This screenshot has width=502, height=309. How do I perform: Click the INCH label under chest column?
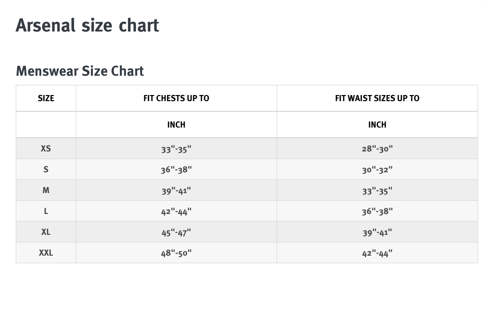pos(177,125)
